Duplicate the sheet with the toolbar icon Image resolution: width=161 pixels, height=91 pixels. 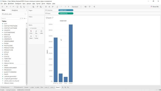click(x=37, y=7)
